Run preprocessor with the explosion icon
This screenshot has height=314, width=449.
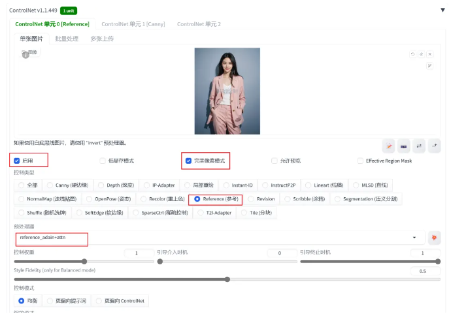pos(435,238)
